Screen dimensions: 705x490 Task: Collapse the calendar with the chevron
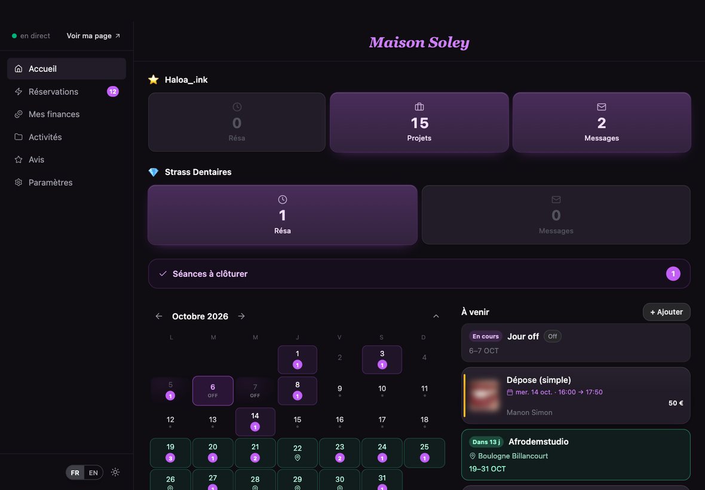(x=436, y=317)
